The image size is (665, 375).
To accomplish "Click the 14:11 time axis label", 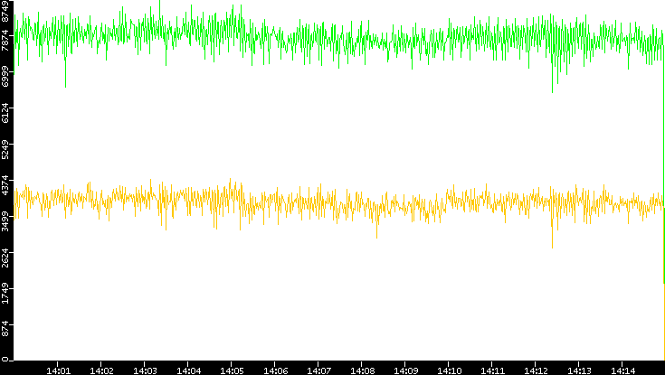I will point(493,370).
